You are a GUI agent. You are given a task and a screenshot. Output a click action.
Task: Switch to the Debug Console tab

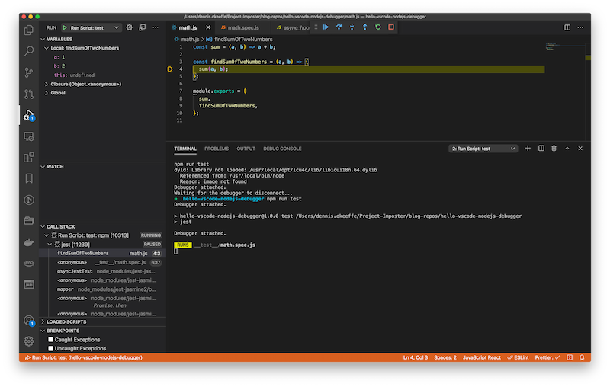point(282,149)
